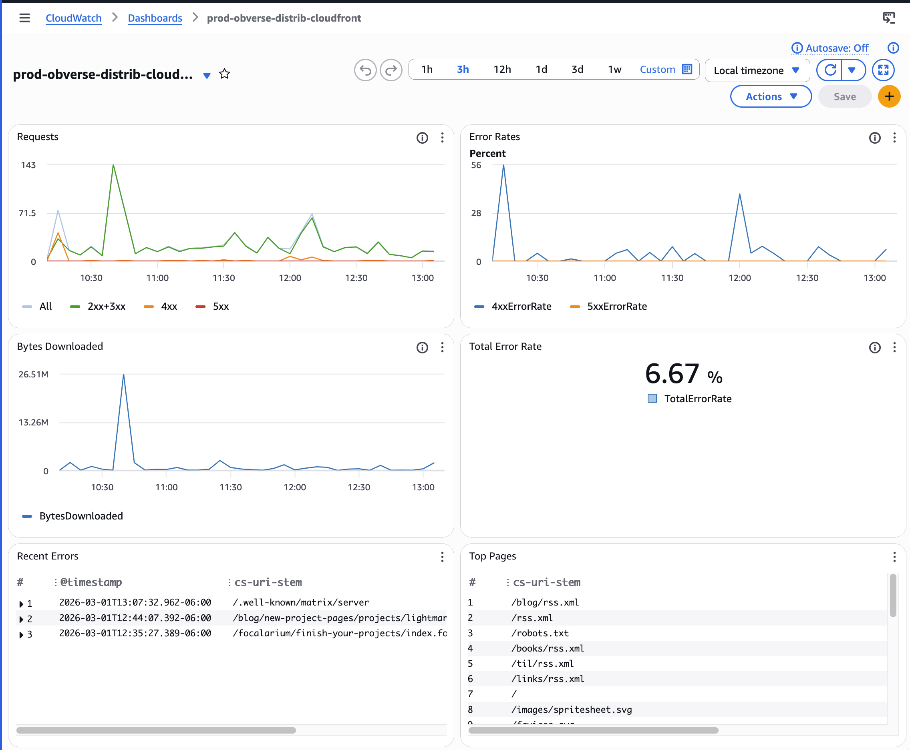Screen dimensions: 910x750
Task: Add a widget using the orange plus button
Action: 889,96
